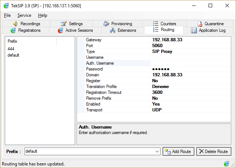Select the Registration Timeout value 3600
The width and height of the screenshot is (236, 168).
pos(157,92)
